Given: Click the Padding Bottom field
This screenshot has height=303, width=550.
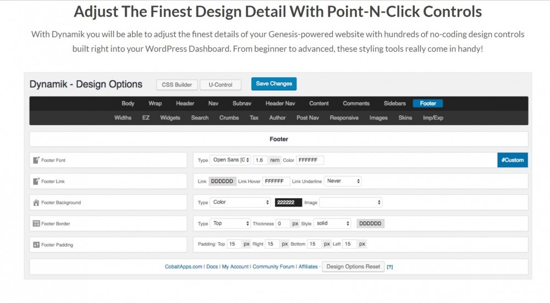Looking at the screenshot, I should [314, 244].
